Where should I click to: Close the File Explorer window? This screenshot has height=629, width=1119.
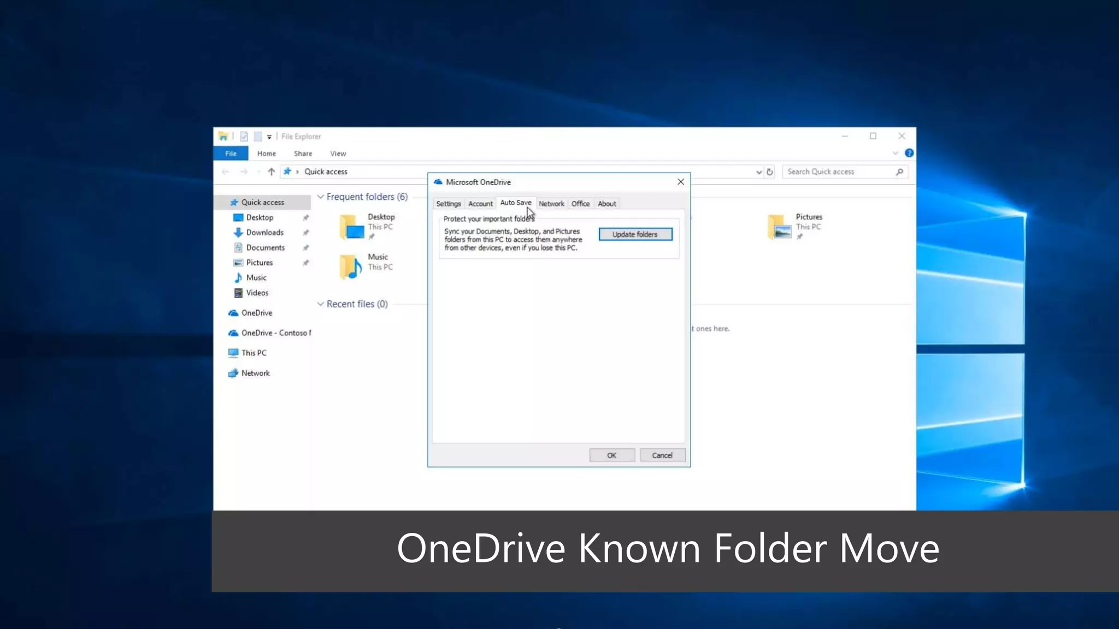(x=902, y=136)
